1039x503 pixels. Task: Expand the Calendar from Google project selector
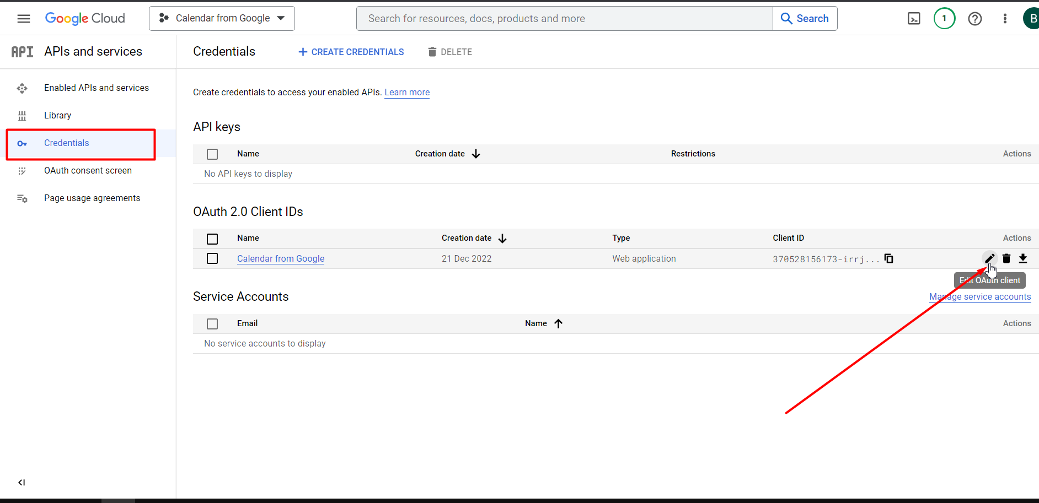click(222, 18)
